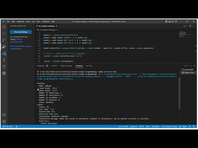
Task: Open the Run menu
Action: tap(38, 22)
